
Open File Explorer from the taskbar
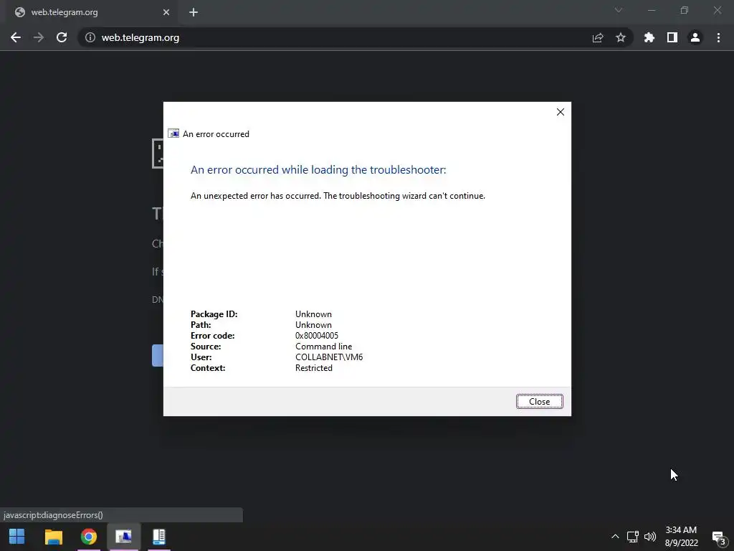pyautogui.click(x=53, y=537)
